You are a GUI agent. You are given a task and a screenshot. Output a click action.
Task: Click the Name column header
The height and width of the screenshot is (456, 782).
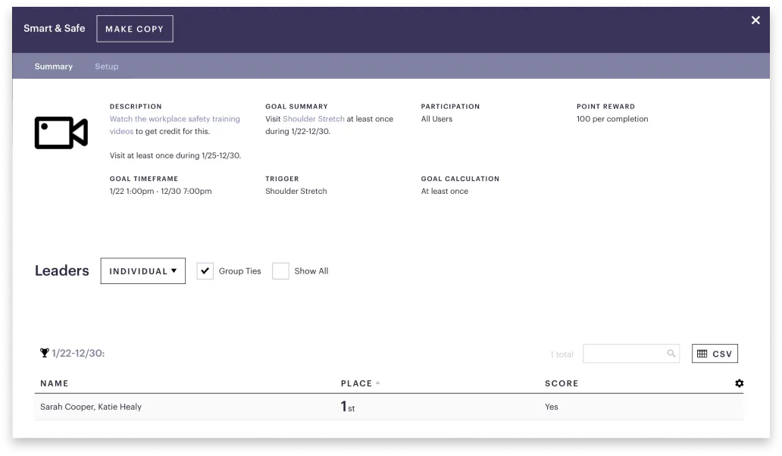click(x=55, y=383)
